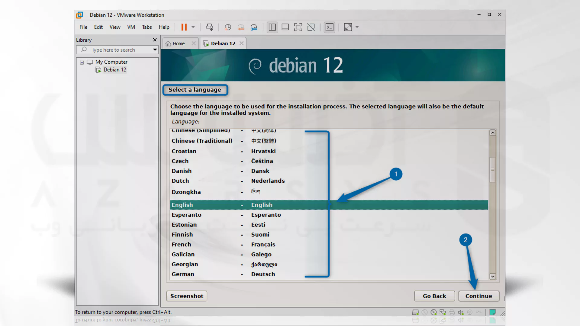Toggle Unity mode icon

coord(311,27)
